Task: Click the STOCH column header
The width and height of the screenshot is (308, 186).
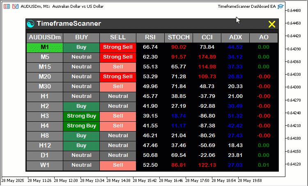Action: [179, 38]
